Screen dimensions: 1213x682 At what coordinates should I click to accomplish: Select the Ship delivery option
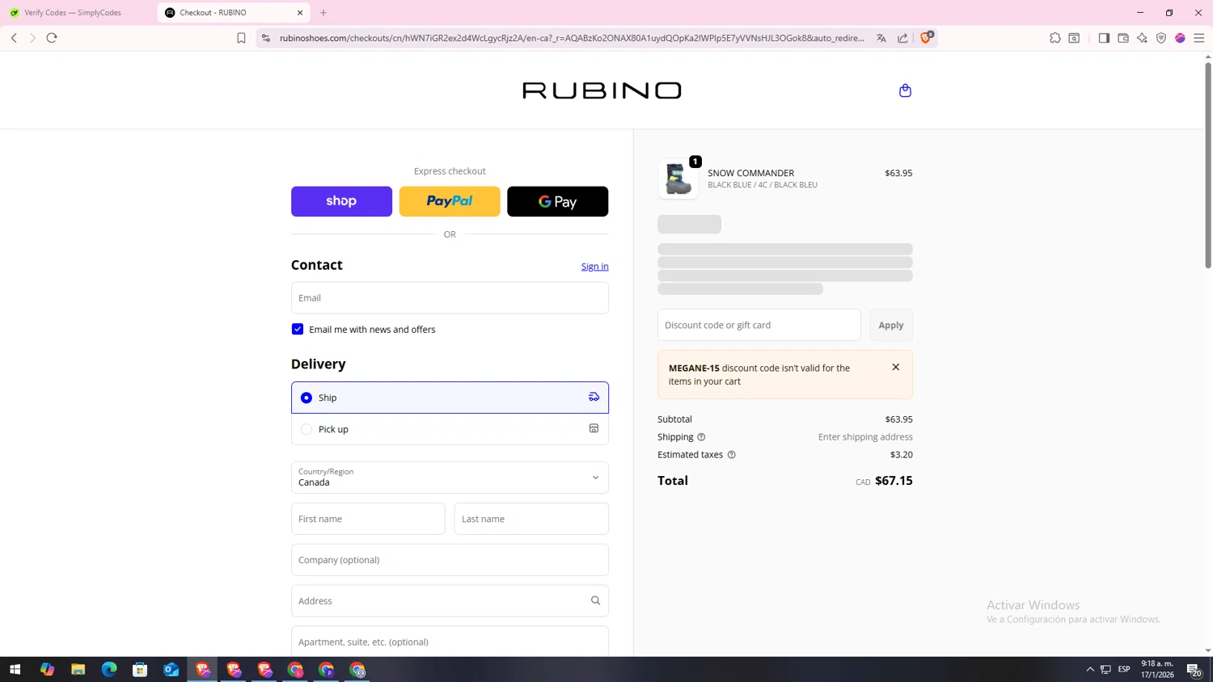pos(450,398)
